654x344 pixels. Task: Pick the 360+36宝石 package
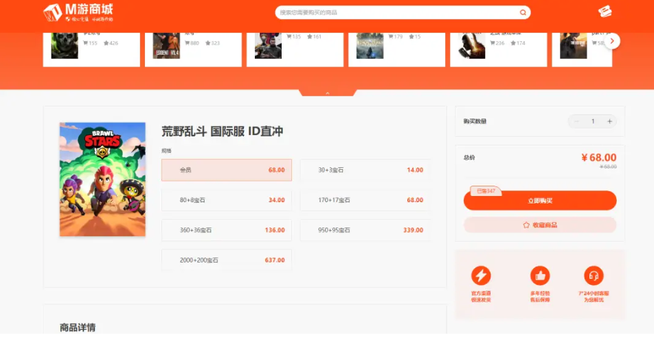point(227,230)
